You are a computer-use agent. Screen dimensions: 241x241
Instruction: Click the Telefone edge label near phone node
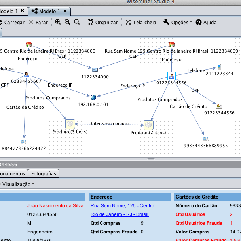pyautogui.click(x=196, y=70)
